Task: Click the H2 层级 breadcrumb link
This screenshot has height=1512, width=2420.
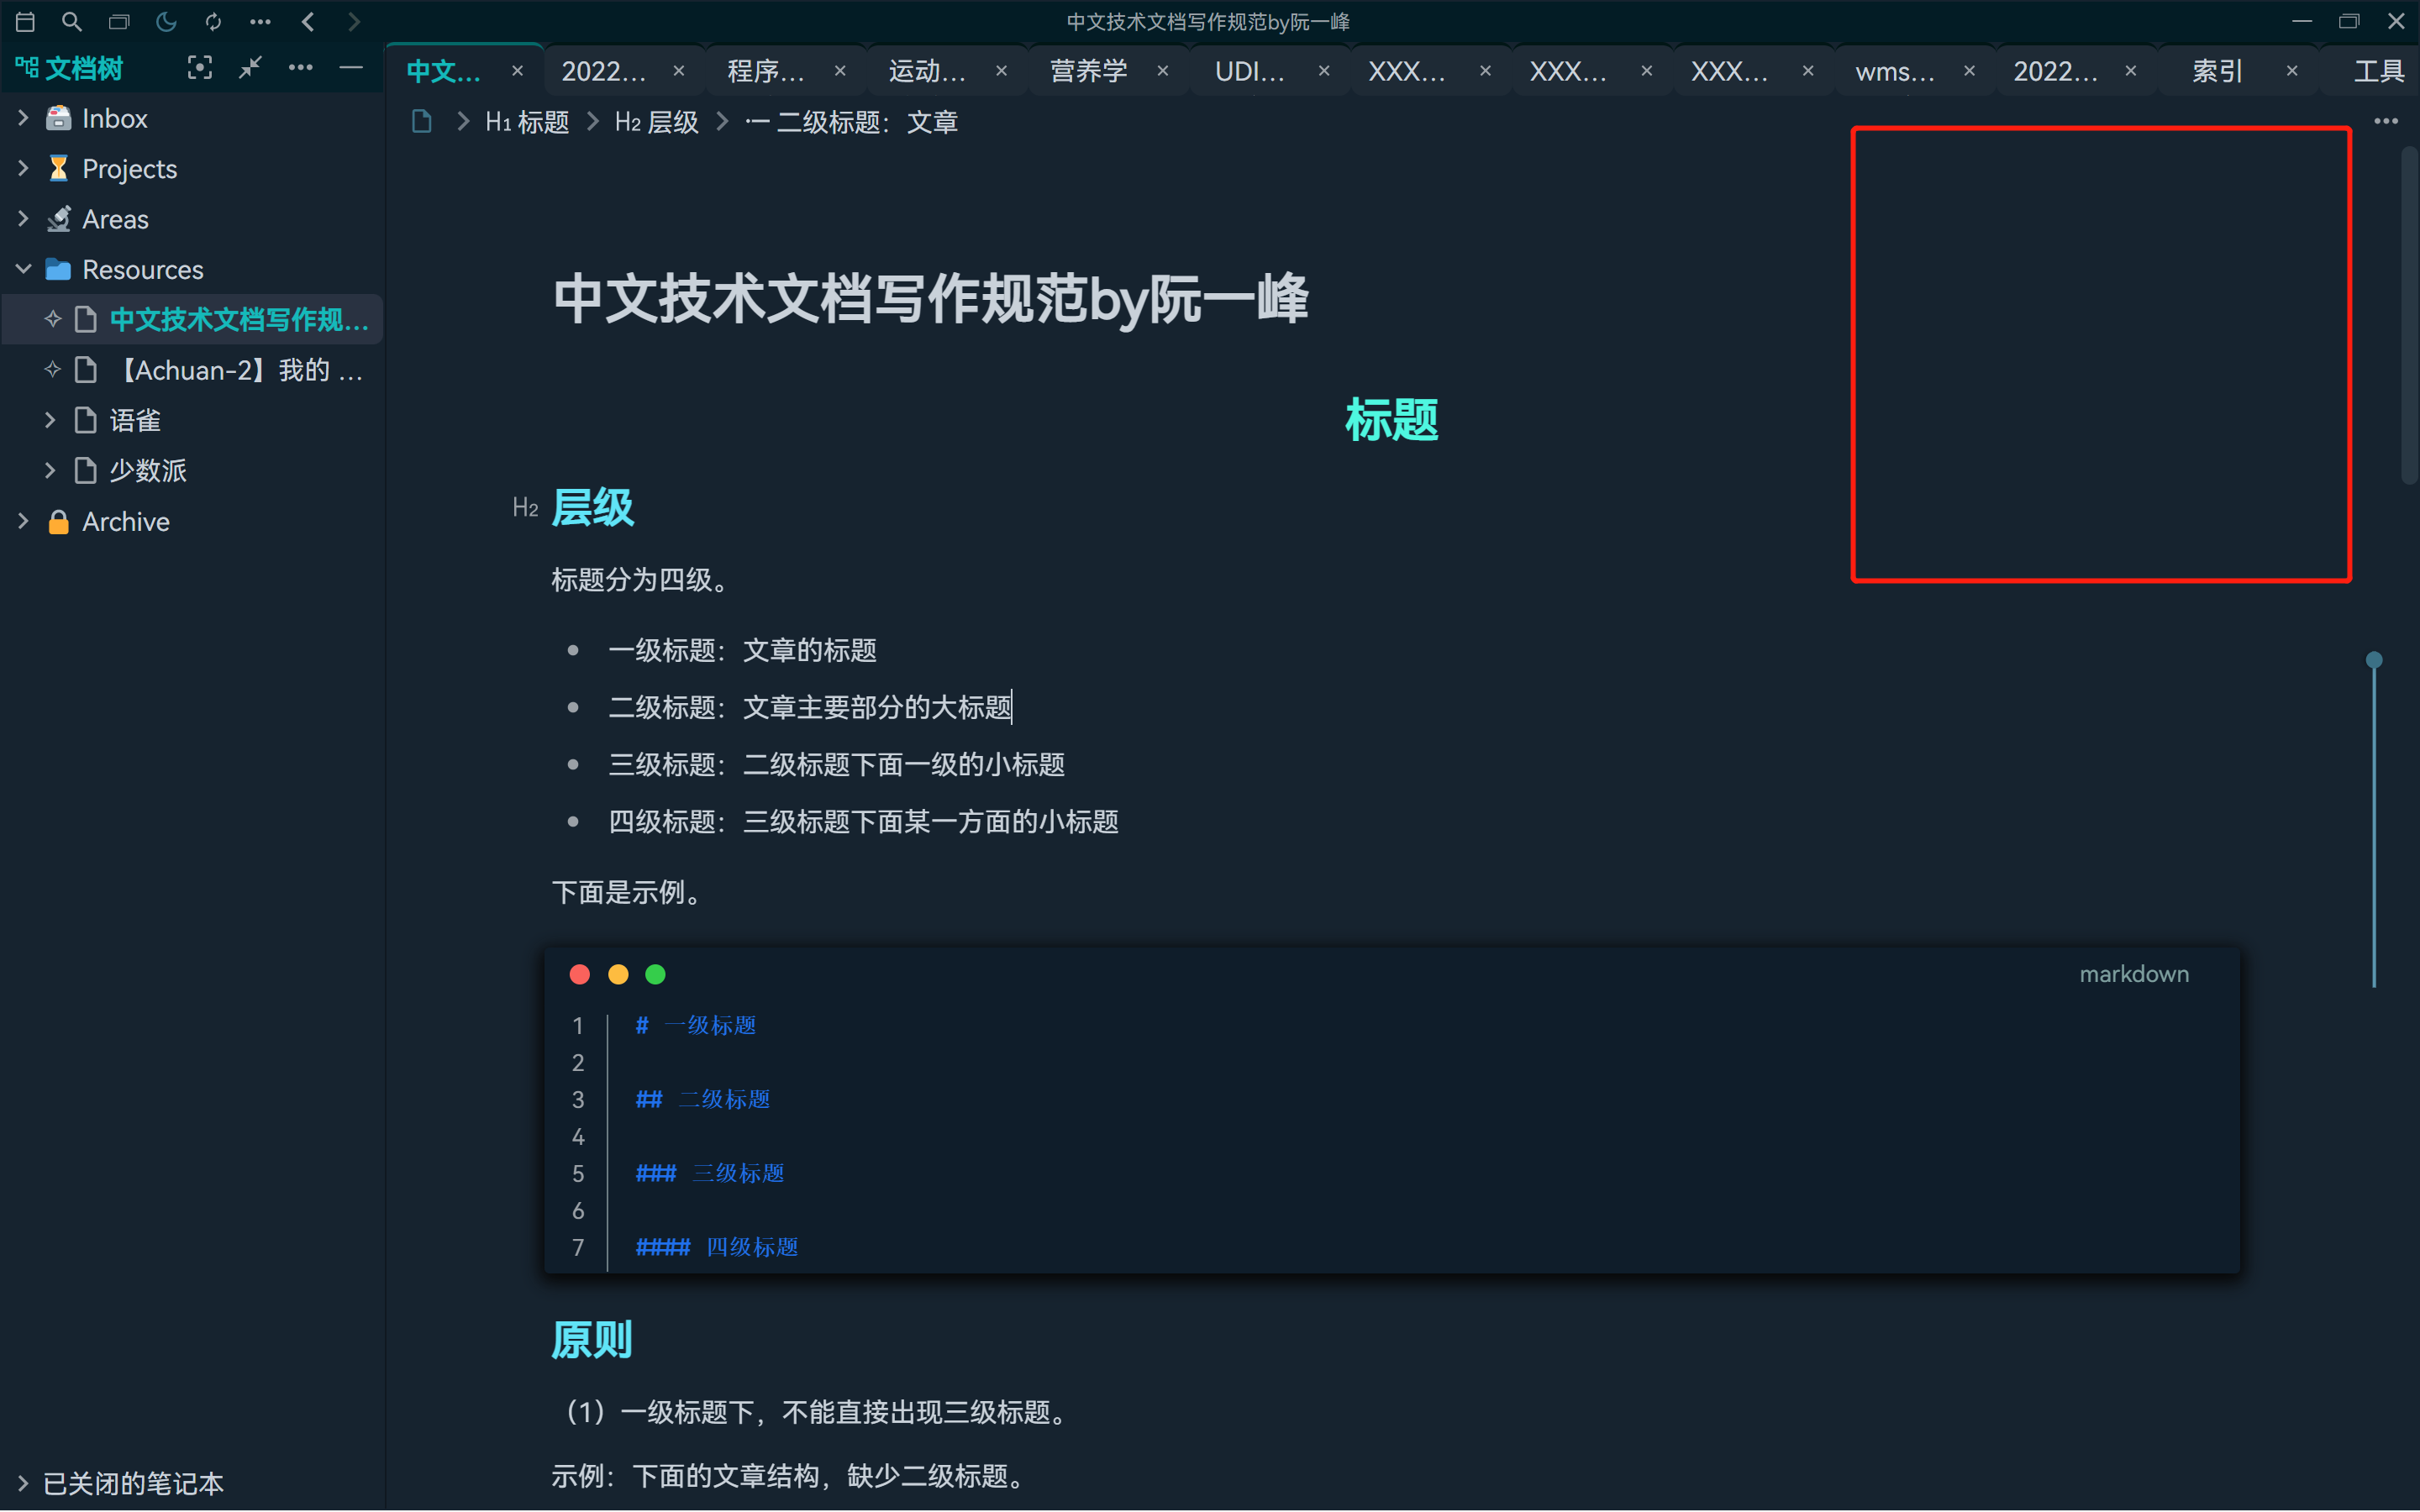Action: pyautogui.click(x=656, y=122)
